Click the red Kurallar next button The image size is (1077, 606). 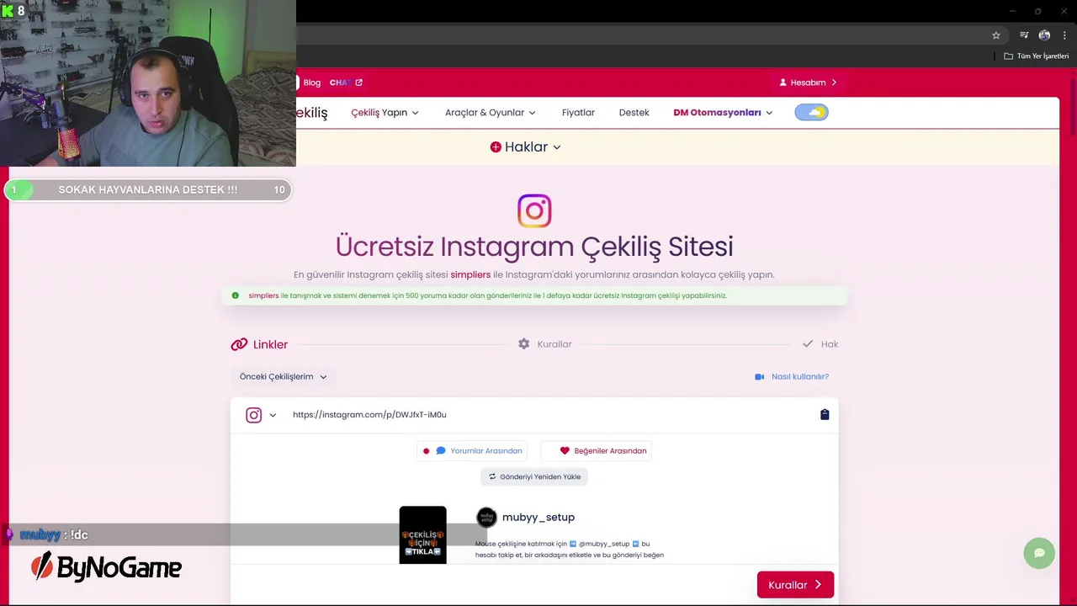pyautogui.click(x=795, y=585)
